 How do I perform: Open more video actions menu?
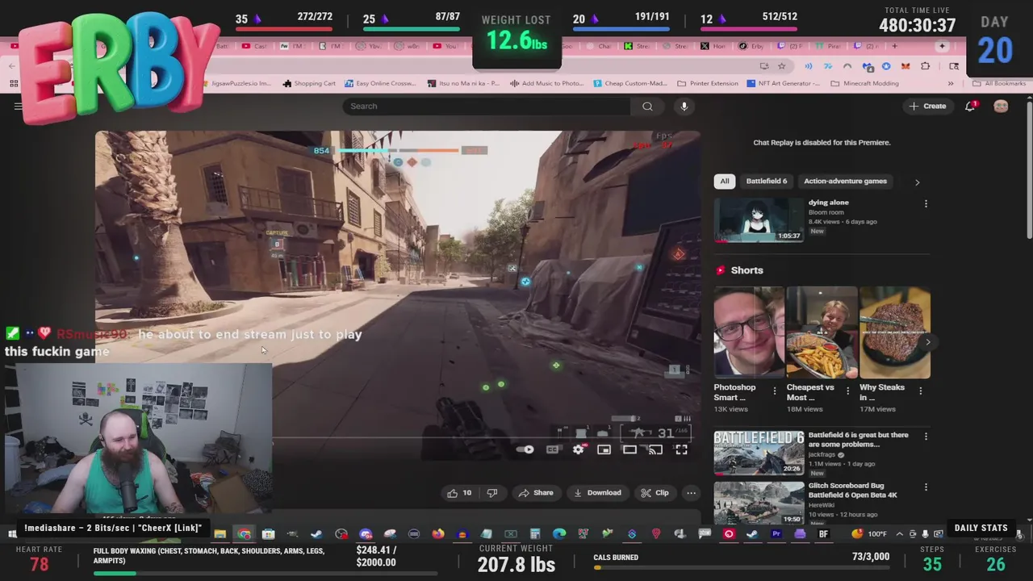[691, 493]
